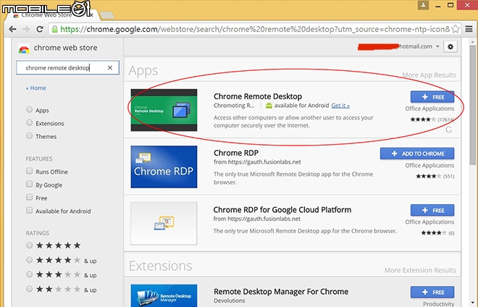This screenshot has height=307, width=478.
Task: Click FREE button for Chrome Remote Desktop
Action: click(x=432, y=97)
